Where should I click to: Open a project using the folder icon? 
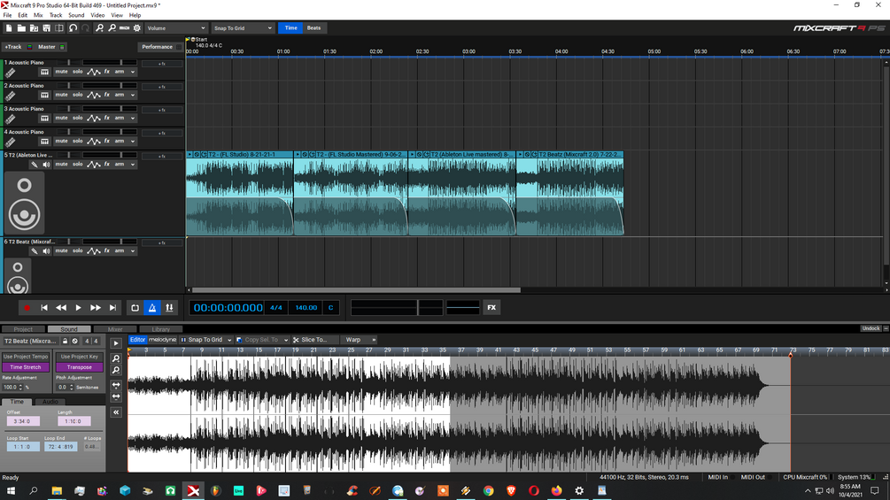(x=21, y=27)
